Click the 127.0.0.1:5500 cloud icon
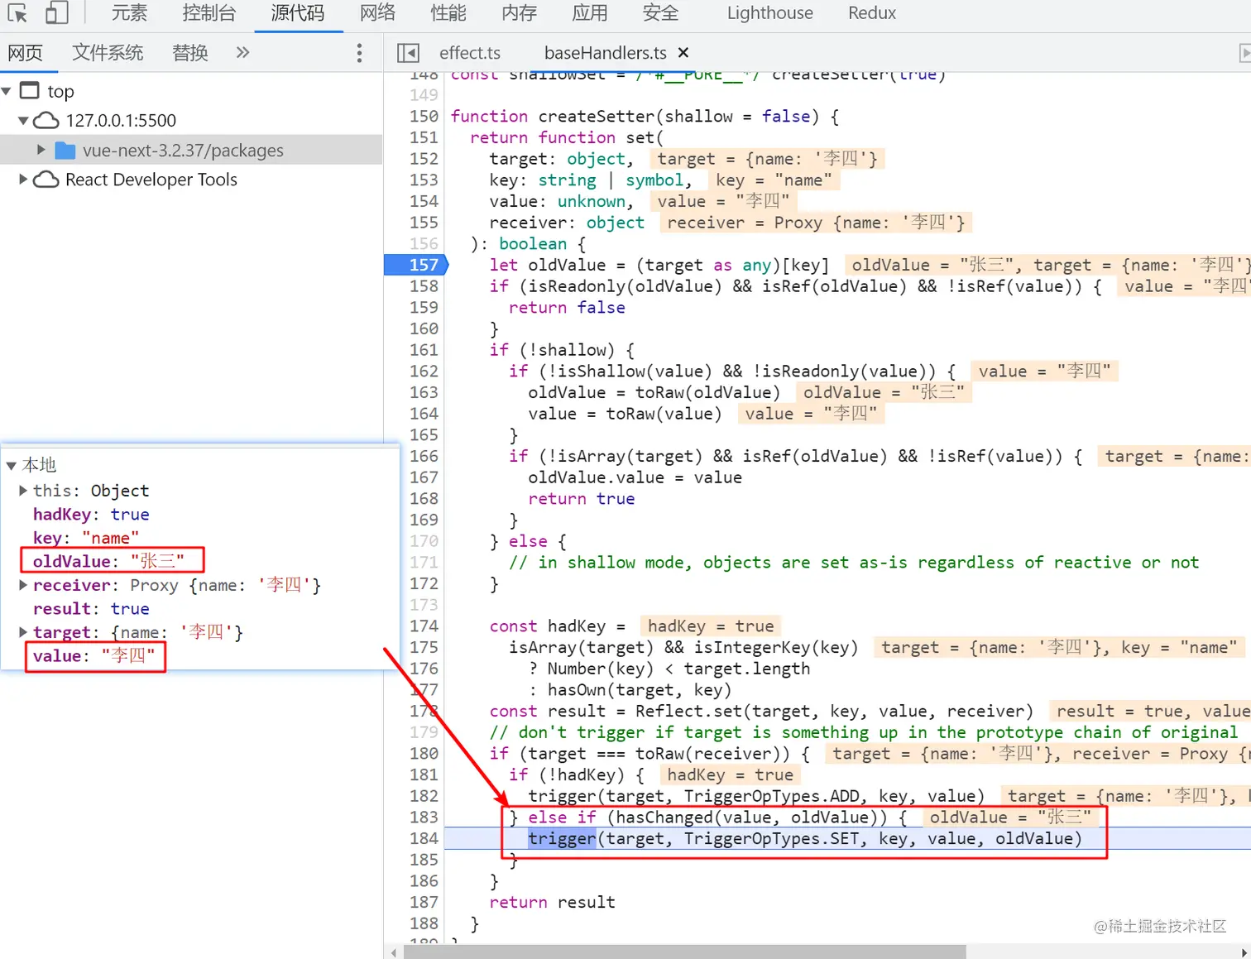The width and height of the screenshot is (1251, 959). click(x=46, y=121)
